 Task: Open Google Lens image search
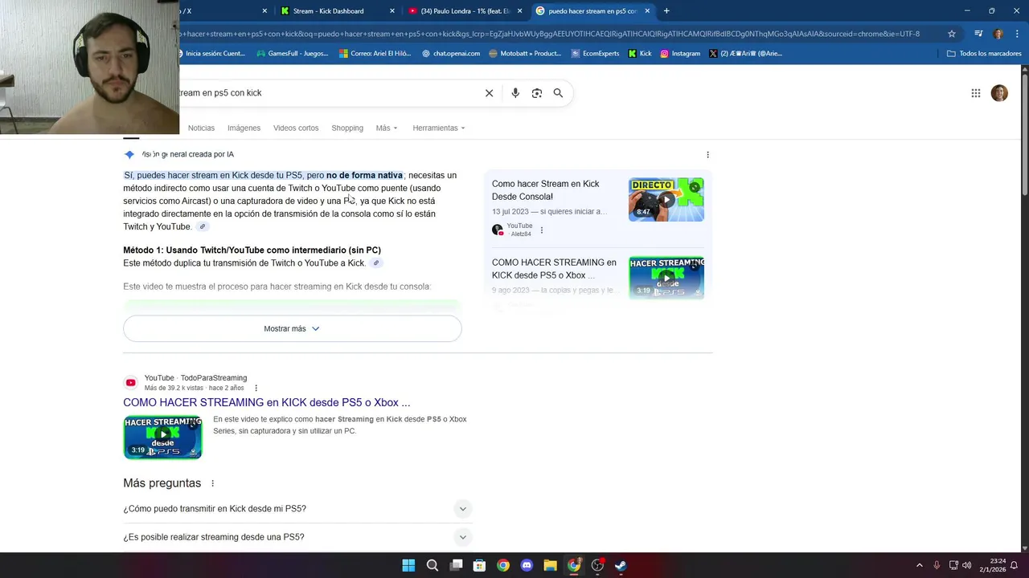pos(537,93)
